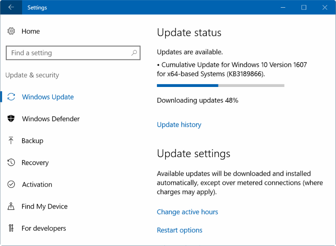Click the Find My Device person icon
This screenshot has height=246, width=336.
click(11, 206)
